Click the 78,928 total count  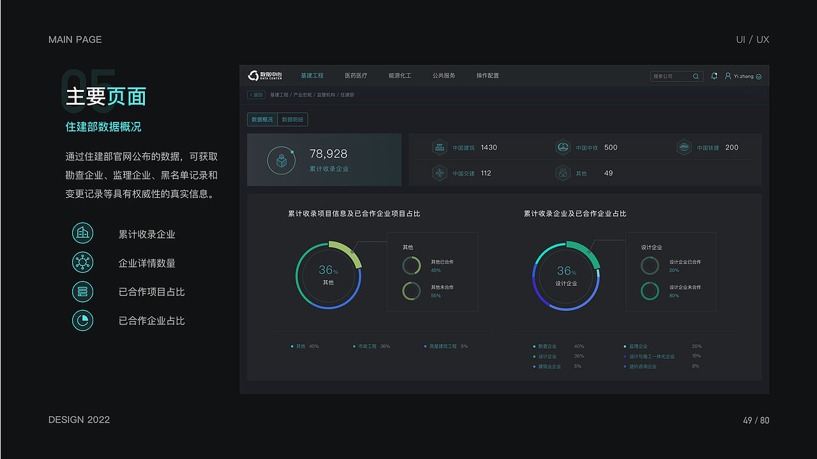[328, 154]
